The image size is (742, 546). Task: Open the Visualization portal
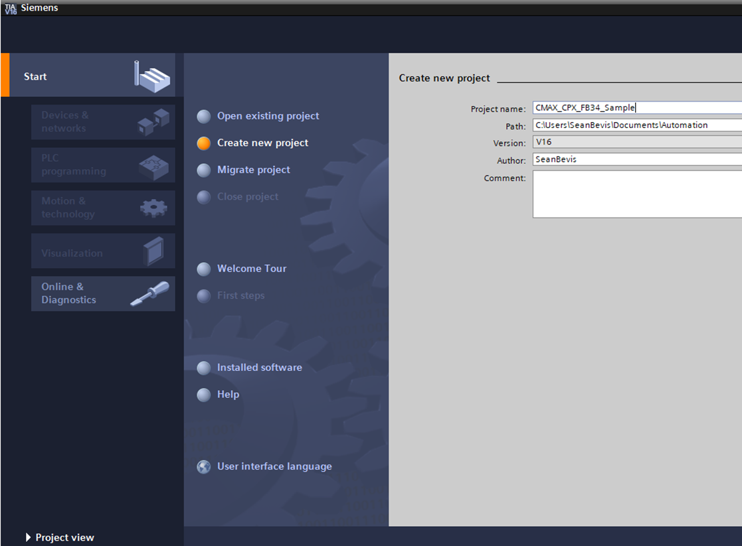point(103,251)
